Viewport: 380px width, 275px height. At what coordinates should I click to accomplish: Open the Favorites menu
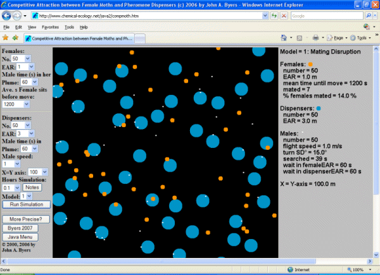click(50, 27)
